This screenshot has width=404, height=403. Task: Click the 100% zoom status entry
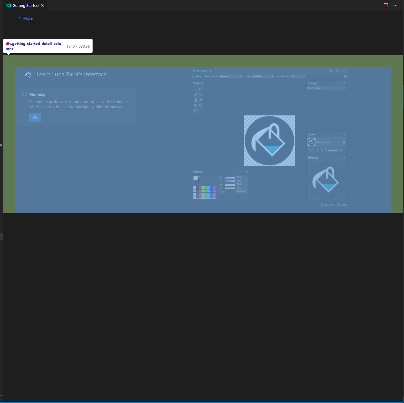[x=342, y=205]
